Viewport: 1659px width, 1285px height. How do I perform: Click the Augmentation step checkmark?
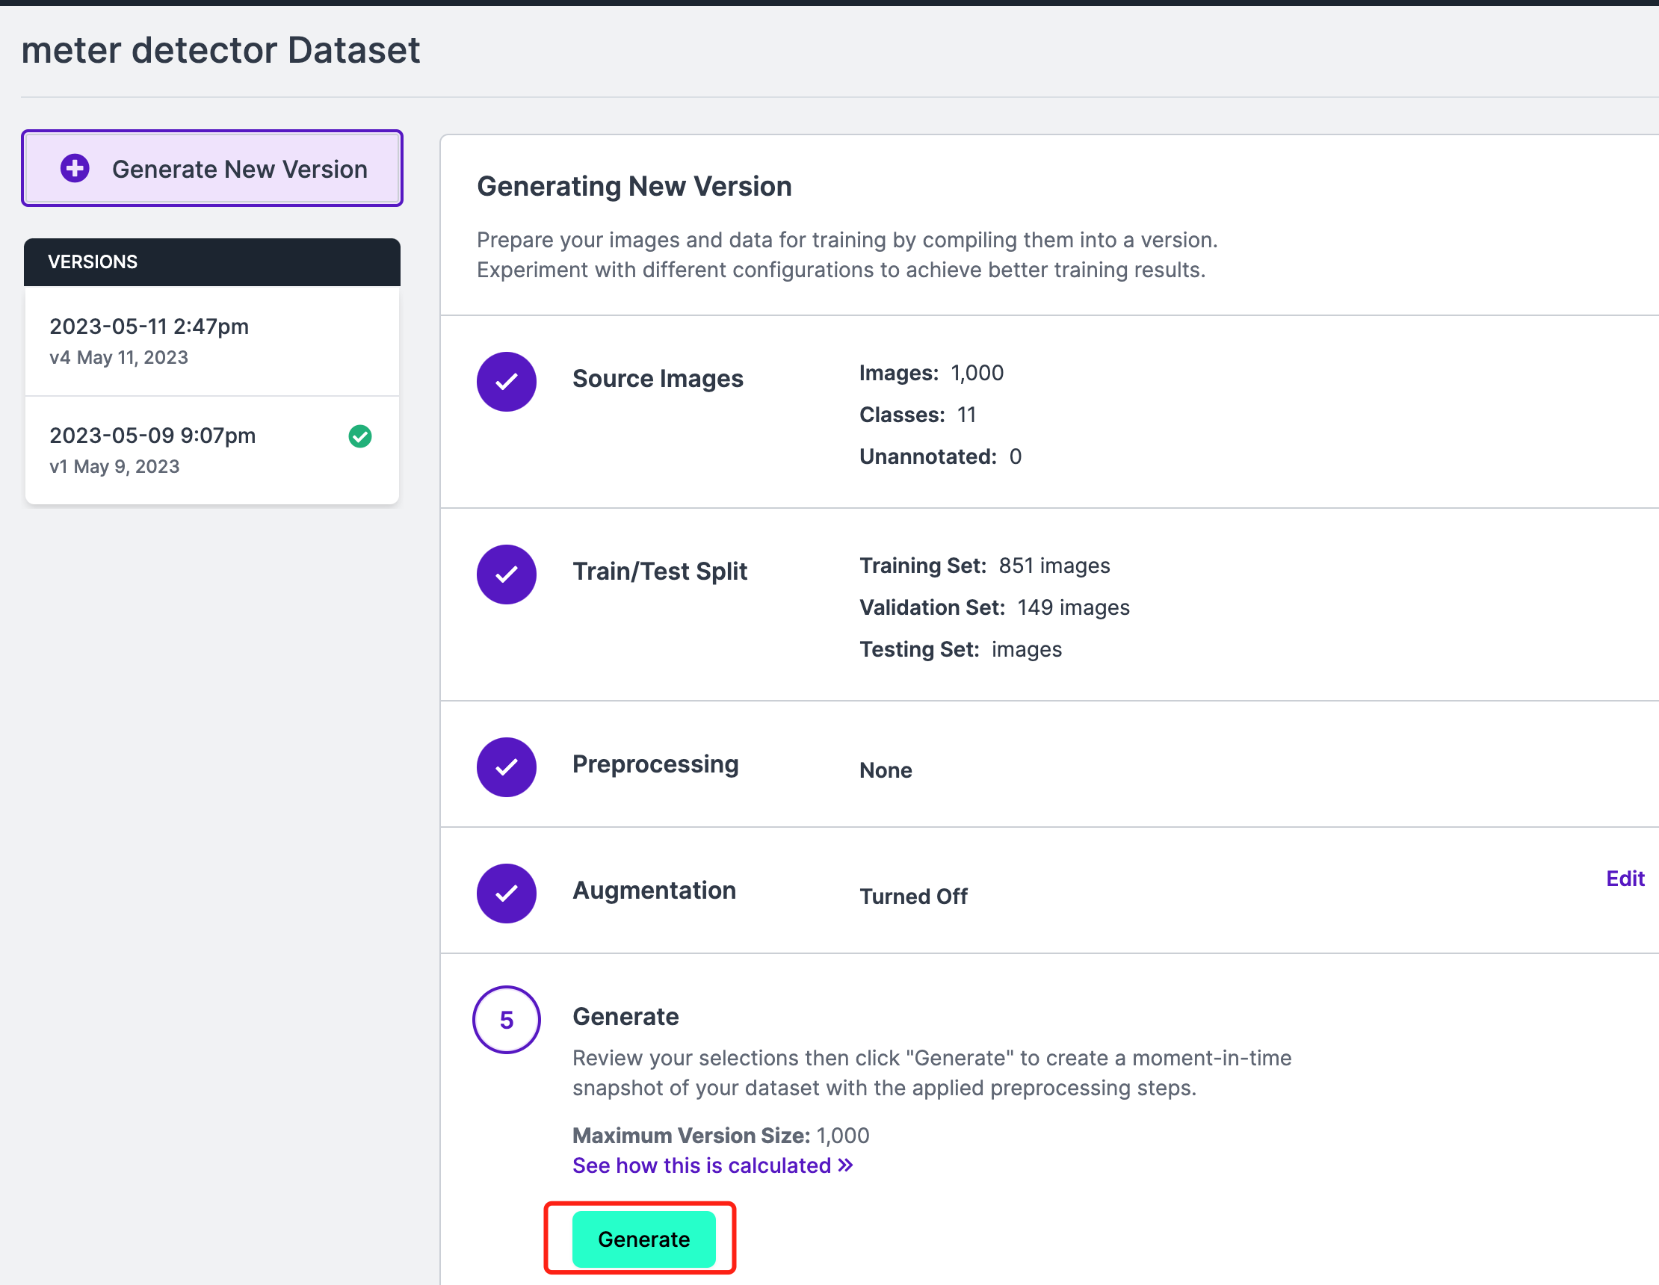(x=507, y=893)
